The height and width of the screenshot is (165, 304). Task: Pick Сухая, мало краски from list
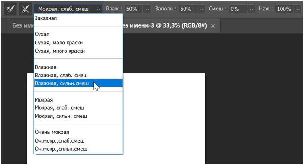point(78,43)
